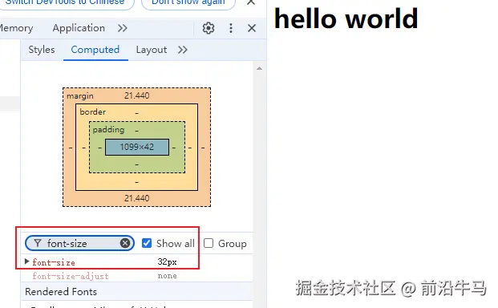This screenshot has width=498, height=308.
Task: Open the Application panel tab
Action: (x=79, y=28)
